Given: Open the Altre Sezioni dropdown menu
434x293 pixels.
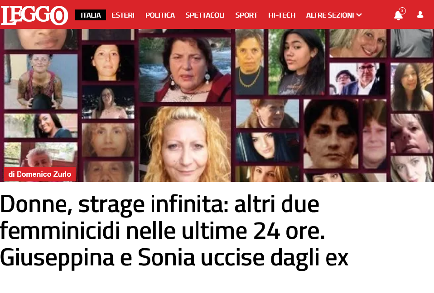Looking at the screenshot, I should tap(334, 15).
